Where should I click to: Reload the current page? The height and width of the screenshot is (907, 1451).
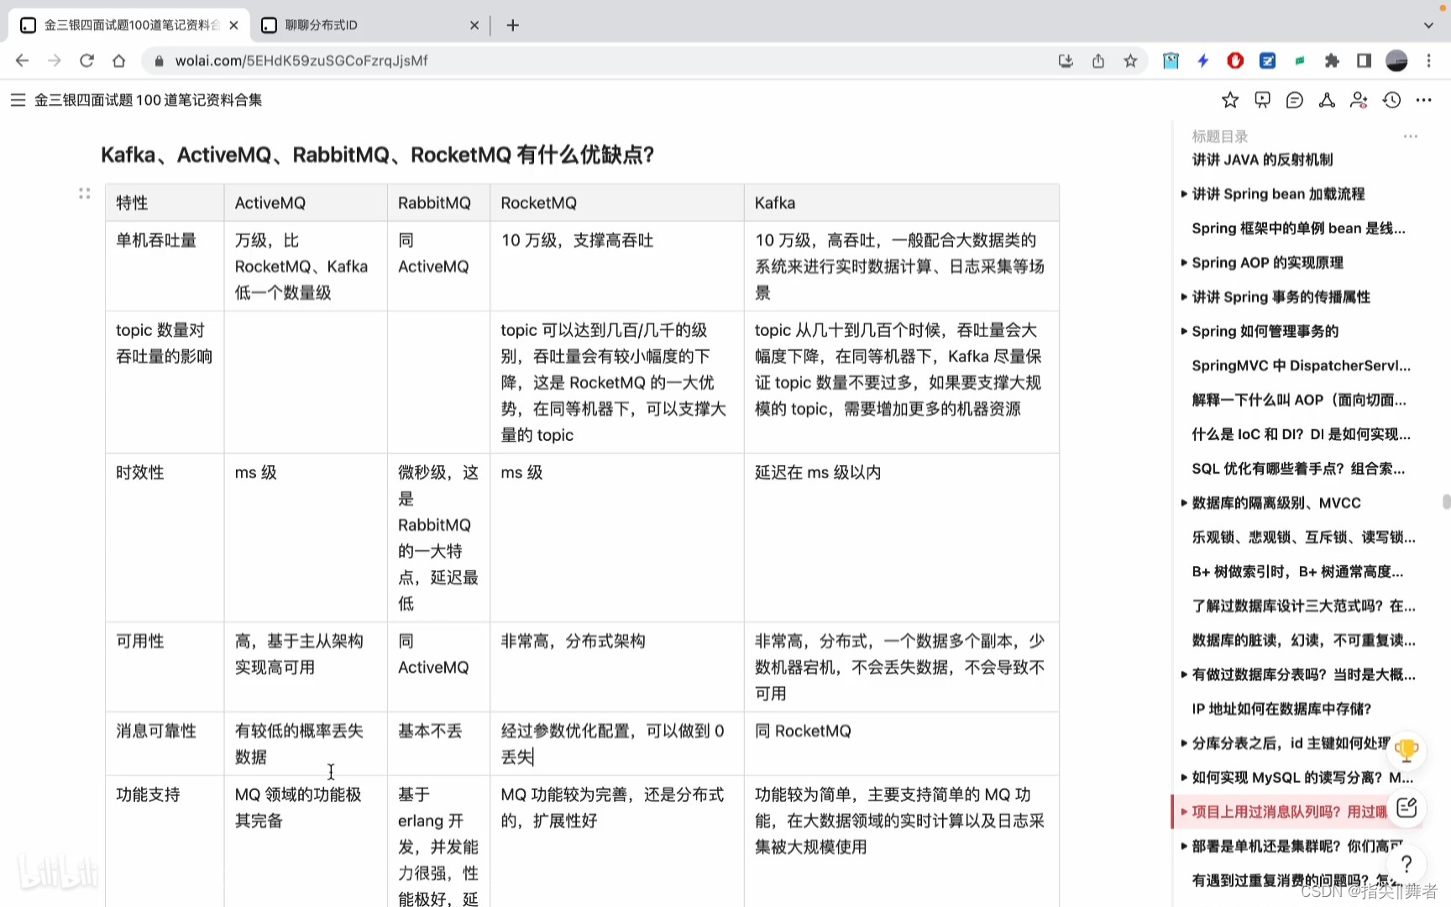[x=86, y=60]
